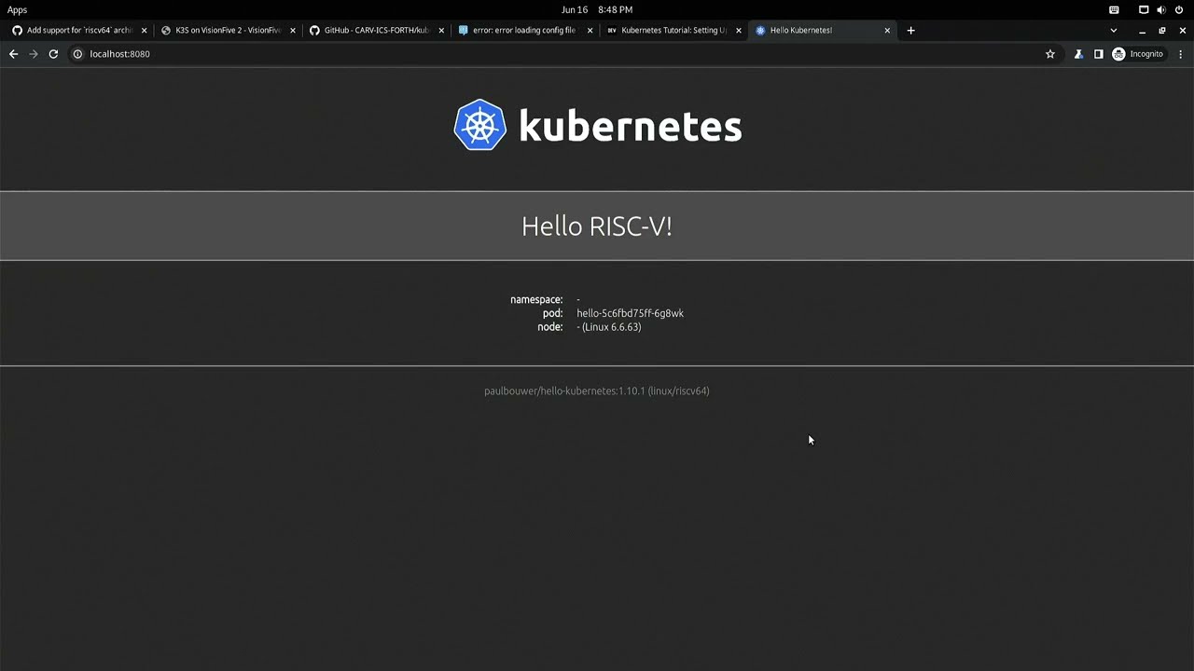The height and width of the screenshot is (671, 1194).
Task: Minimize the browser window
Action: point(1142,30)
